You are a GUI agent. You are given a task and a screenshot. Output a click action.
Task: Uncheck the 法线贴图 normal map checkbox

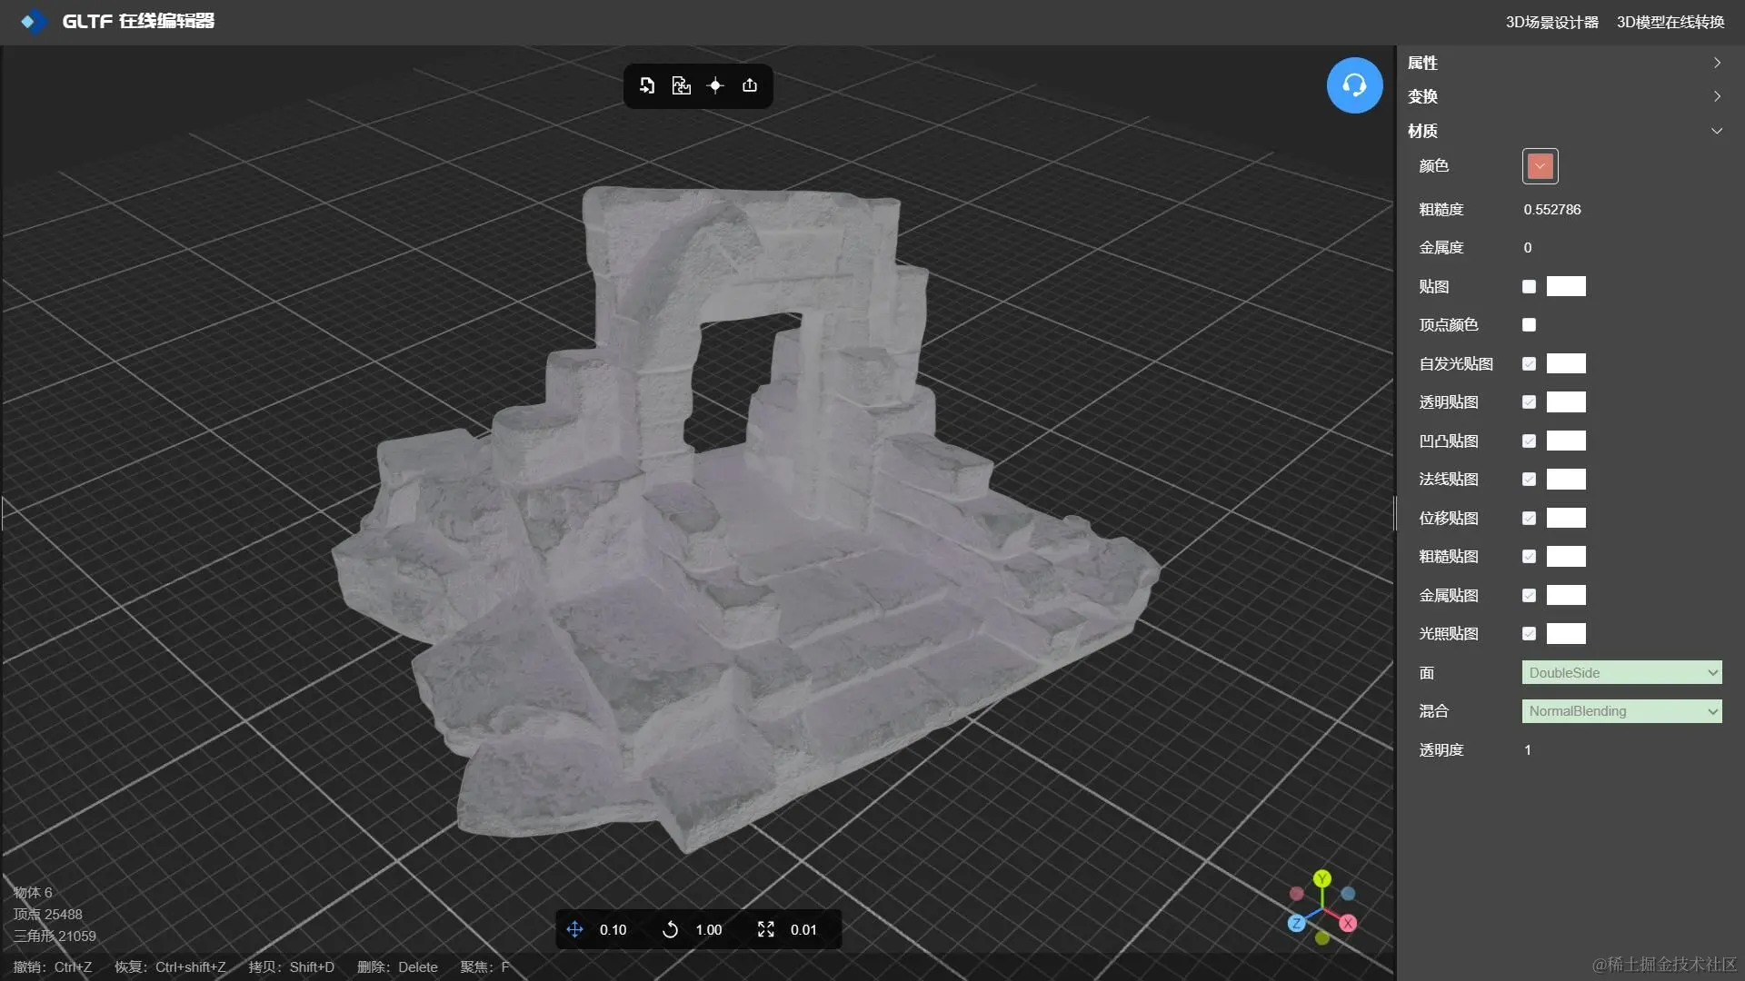(1529, 480)
